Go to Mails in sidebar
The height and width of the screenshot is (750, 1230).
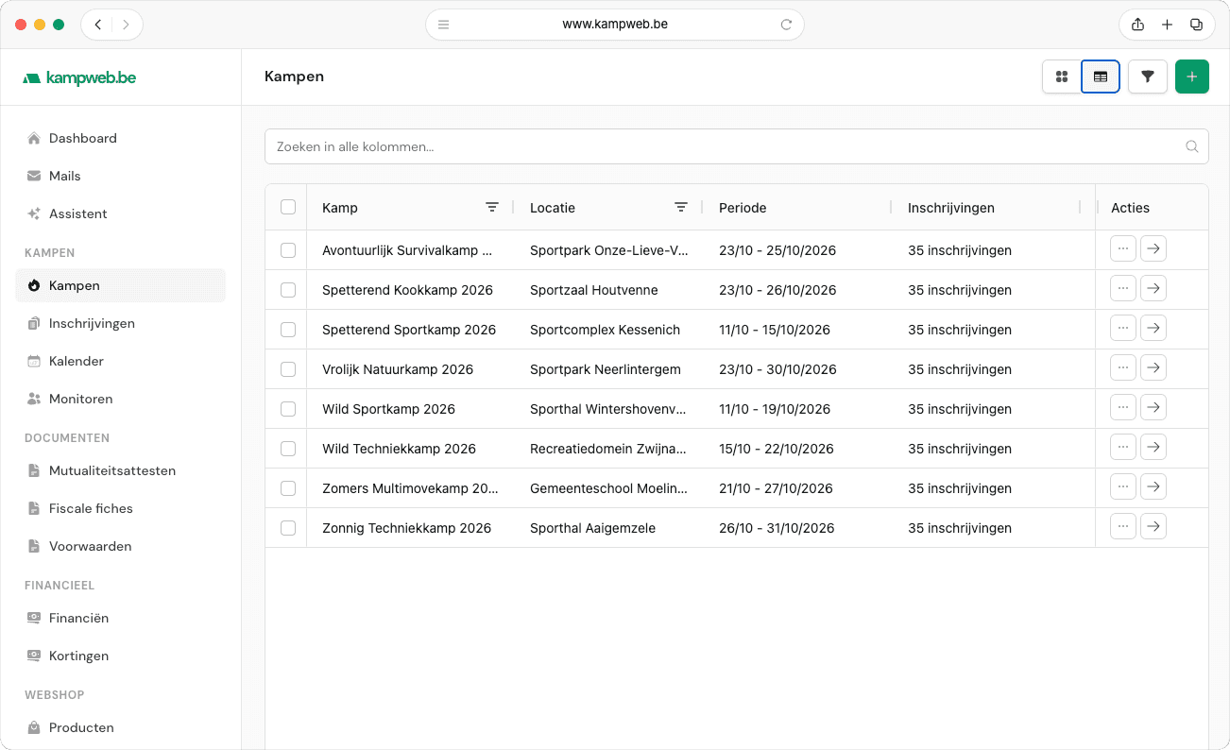point(120,176)
